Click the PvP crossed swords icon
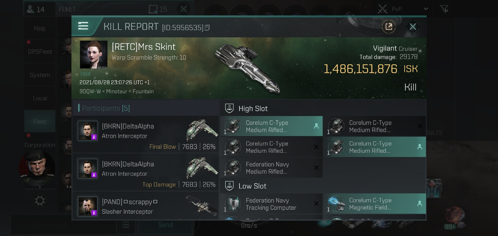This screenshot has height=236, width=498. click(382, 9)
